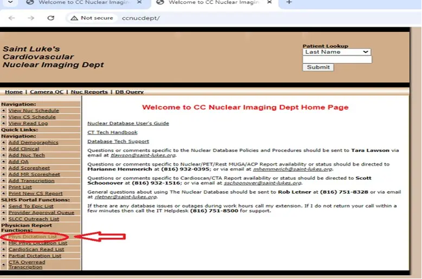
Task: Open the CT Tech Handbook link
Action: click(x=112, y=132)
